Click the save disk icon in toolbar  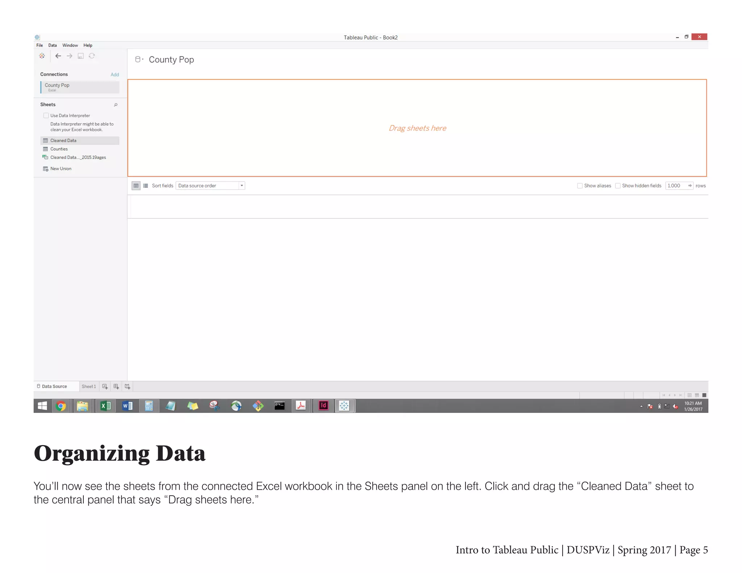(81, 56)
